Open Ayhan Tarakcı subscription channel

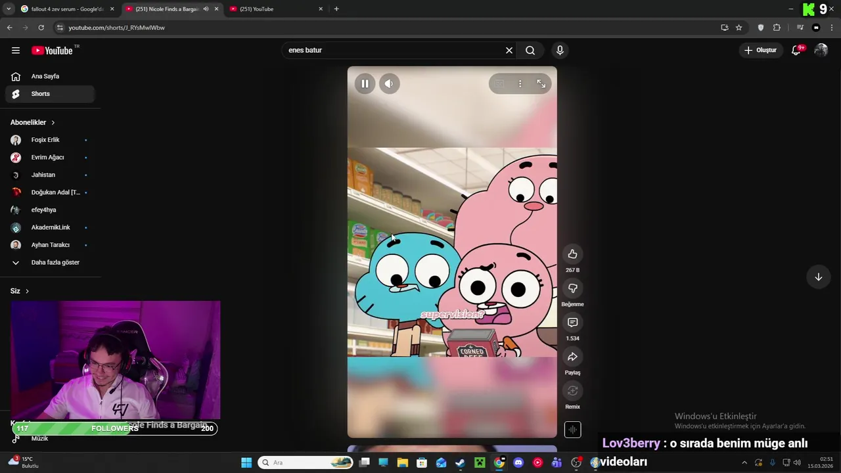50,245
